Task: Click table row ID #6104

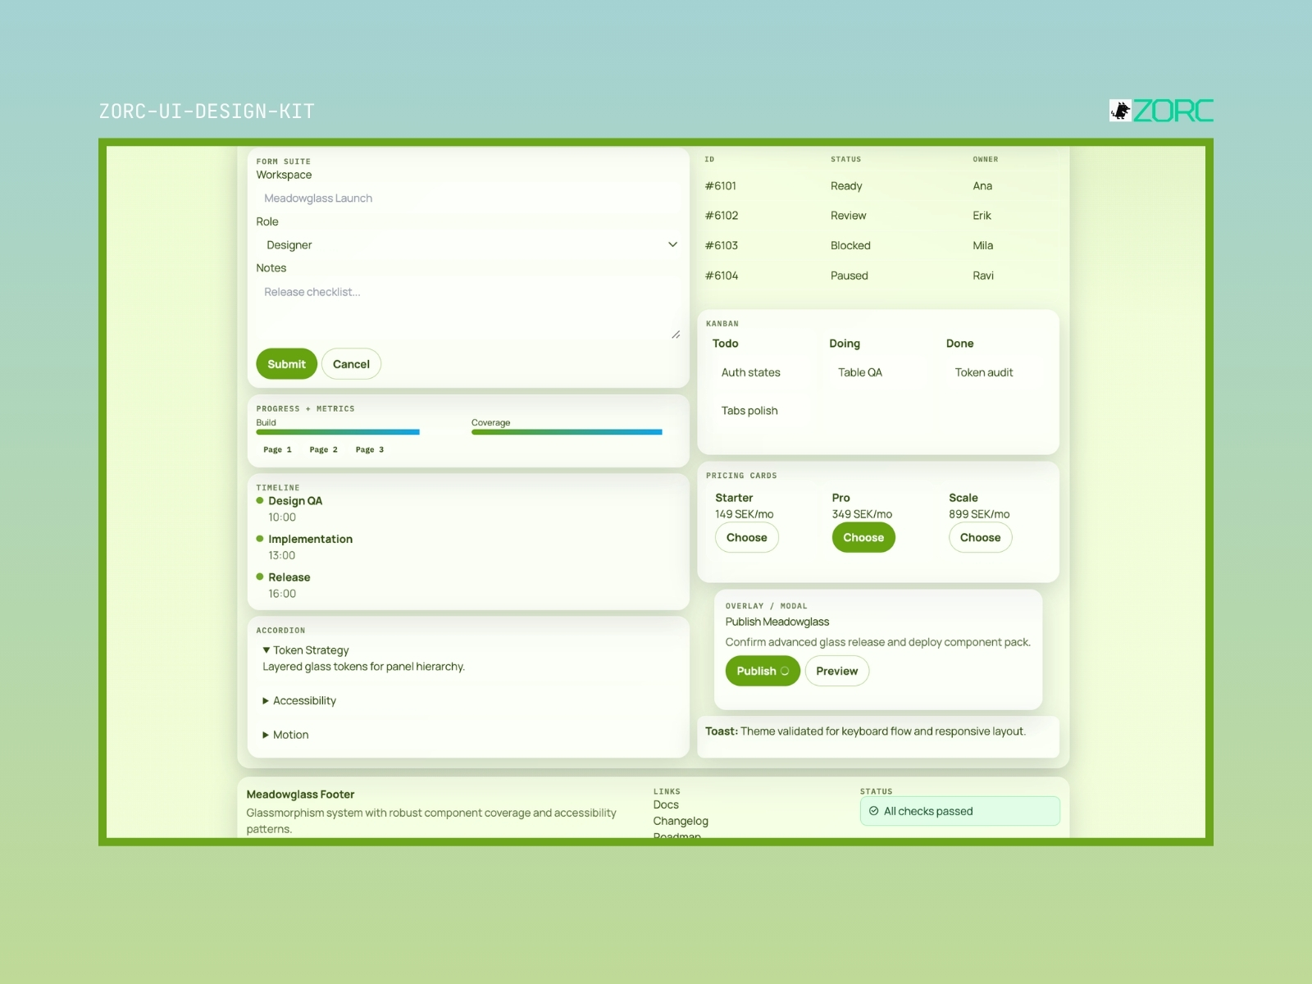Action: click(x=722, y=276)
